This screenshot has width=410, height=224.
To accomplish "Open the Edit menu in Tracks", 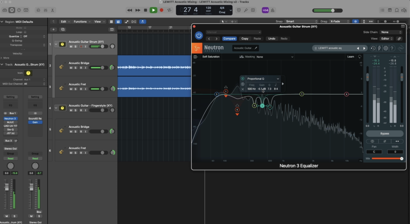I will click(65, 22).
